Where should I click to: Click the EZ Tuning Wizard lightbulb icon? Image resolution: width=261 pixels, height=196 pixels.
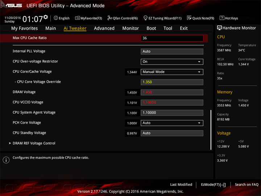pyautogui.click(x=145, y=18)
